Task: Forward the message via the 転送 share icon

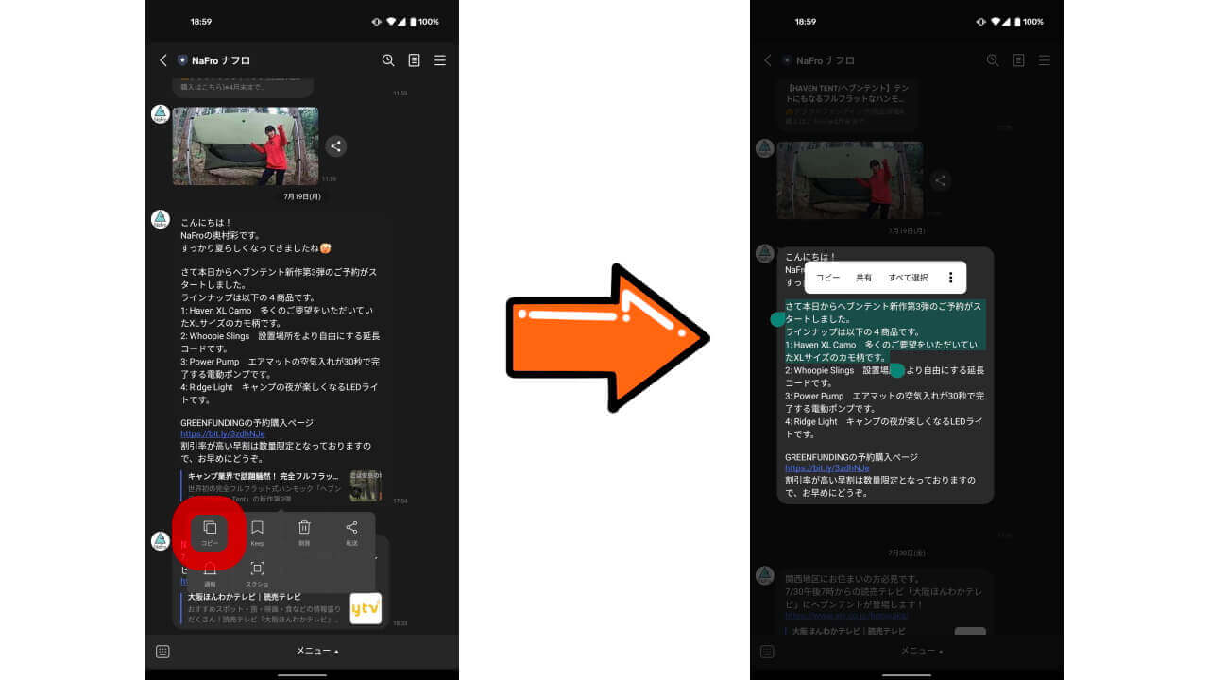Action: (351, 529)
